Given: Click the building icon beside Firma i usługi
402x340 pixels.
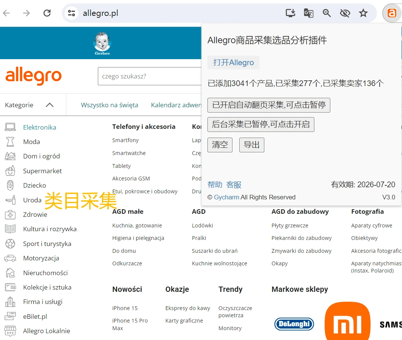Looking at the screenshot, I should pos(10,302).
